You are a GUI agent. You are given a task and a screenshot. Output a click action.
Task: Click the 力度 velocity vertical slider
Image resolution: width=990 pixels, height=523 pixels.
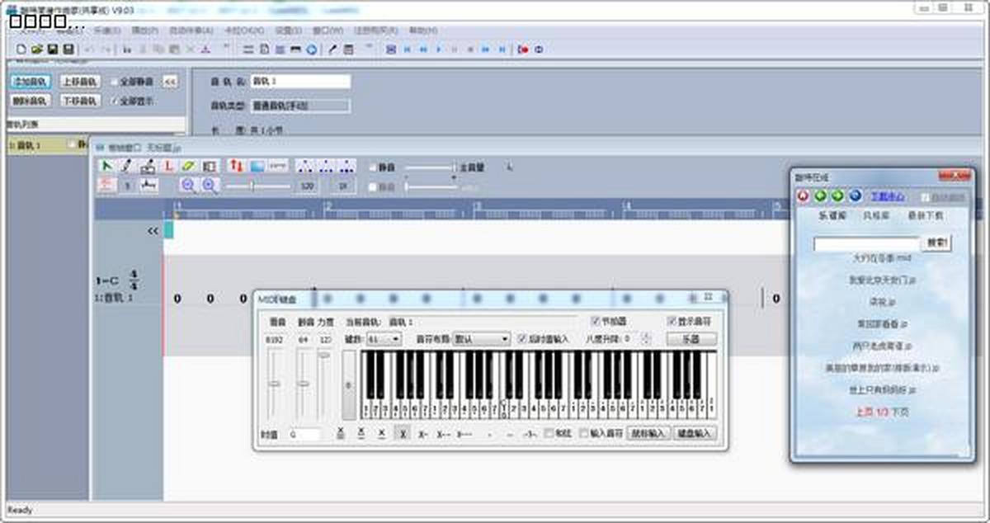[324, 384]
